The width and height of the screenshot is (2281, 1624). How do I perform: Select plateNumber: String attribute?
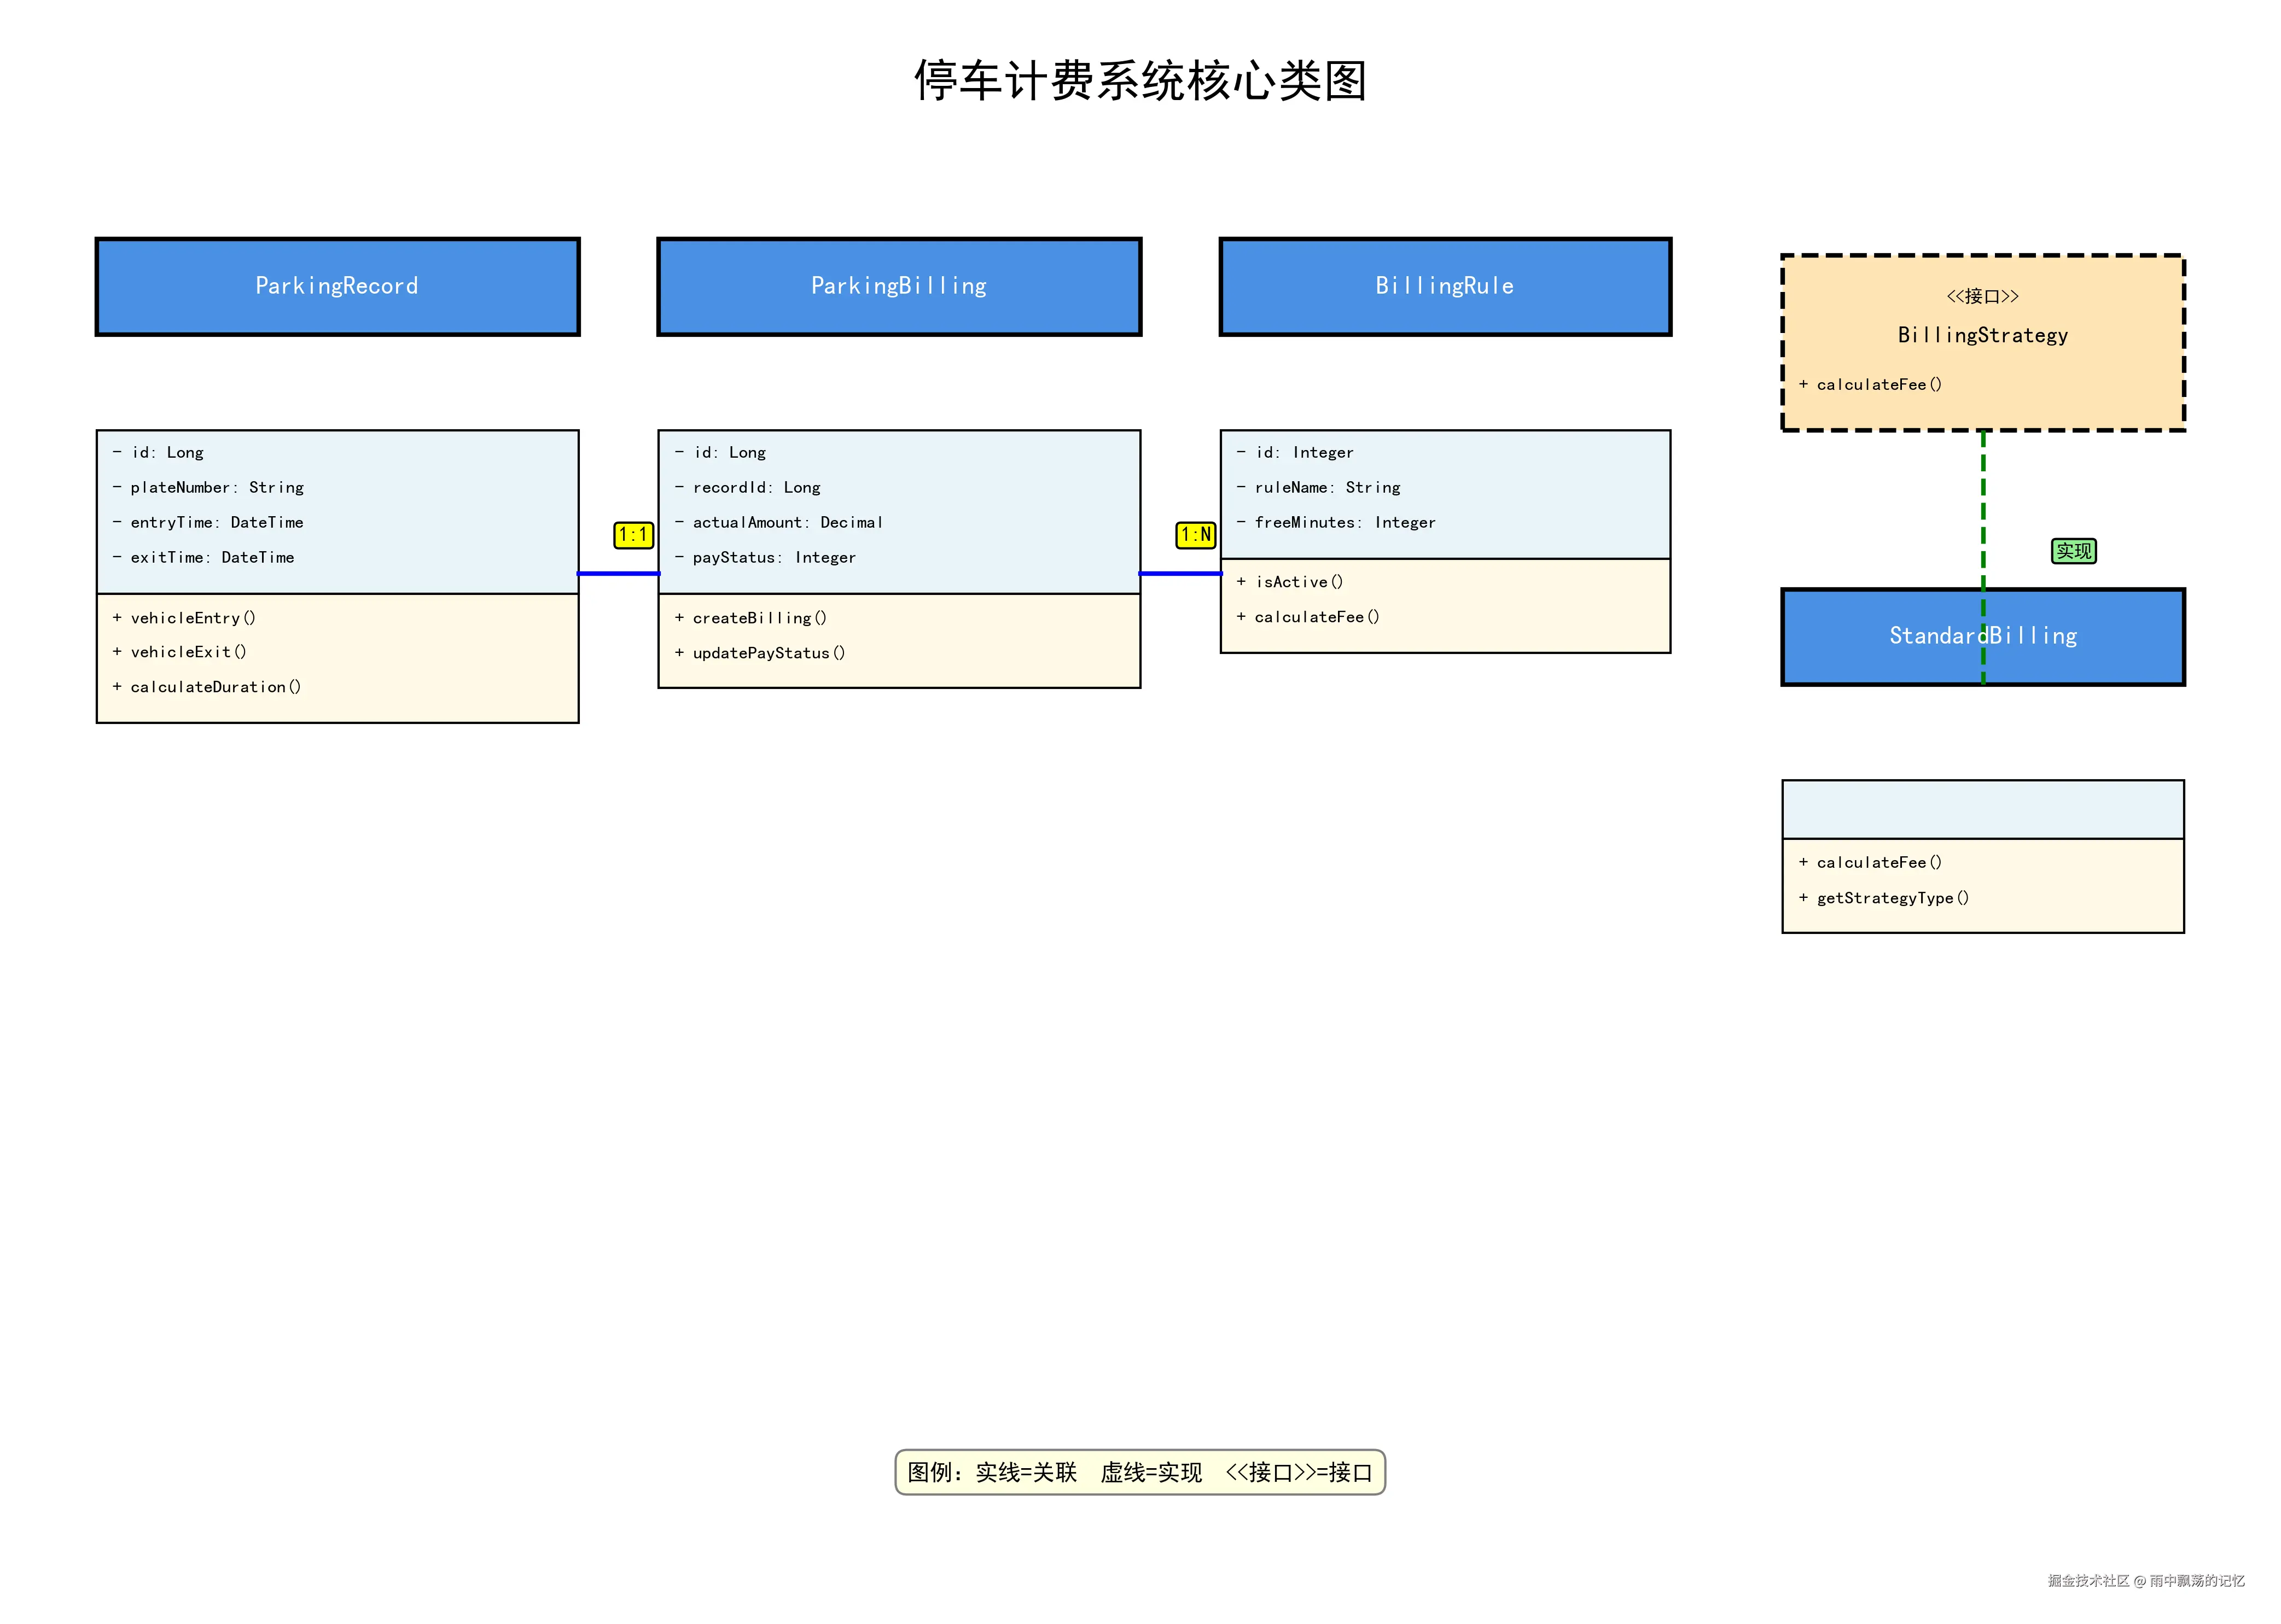[x=216, y=488]
